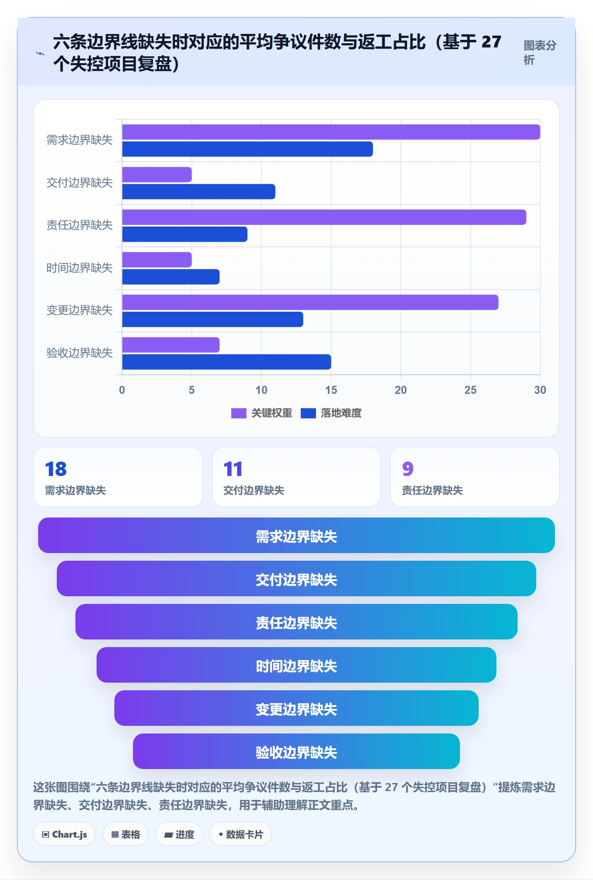Image resolution: width=593 pixels, height=880 pixels.
Task: Select the Chart.js tag
Action: point(64,834)
